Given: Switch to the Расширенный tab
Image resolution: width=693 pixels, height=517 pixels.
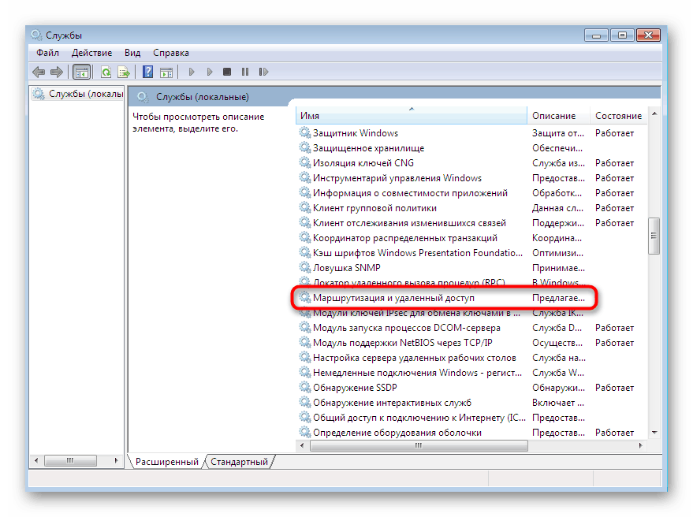Looking at the screenshot, I should click(166, 462).
